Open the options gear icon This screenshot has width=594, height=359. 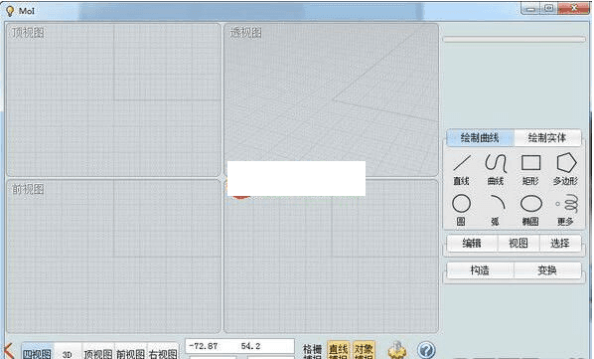396,349
